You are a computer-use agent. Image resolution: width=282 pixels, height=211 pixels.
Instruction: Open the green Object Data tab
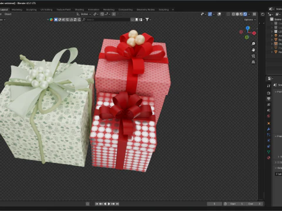(x=268, y=152)
